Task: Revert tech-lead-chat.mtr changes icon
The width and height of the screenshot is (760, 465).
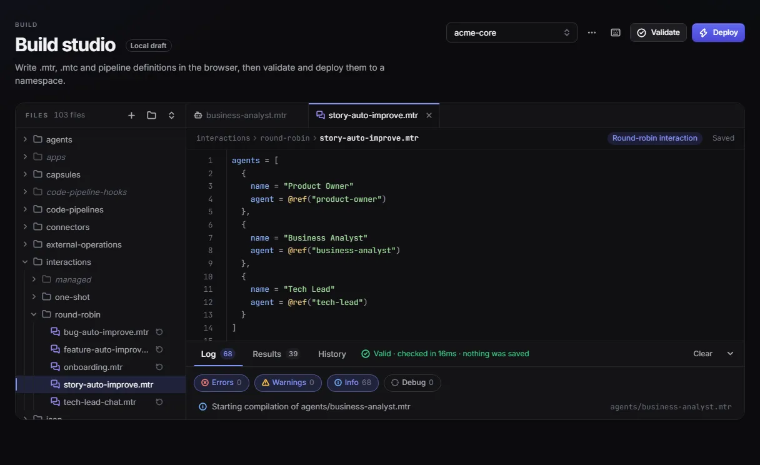Action: 159,402
